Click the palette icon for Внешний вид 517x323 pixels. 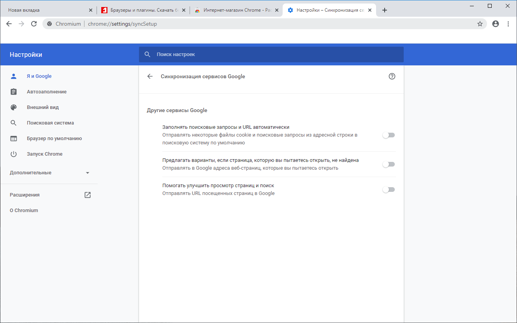coord(14,107)
